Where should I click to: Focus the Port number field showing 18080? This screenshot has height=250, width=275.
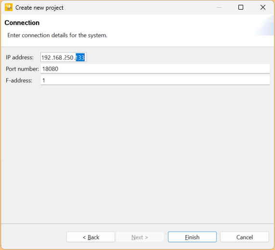pos(155,69)
